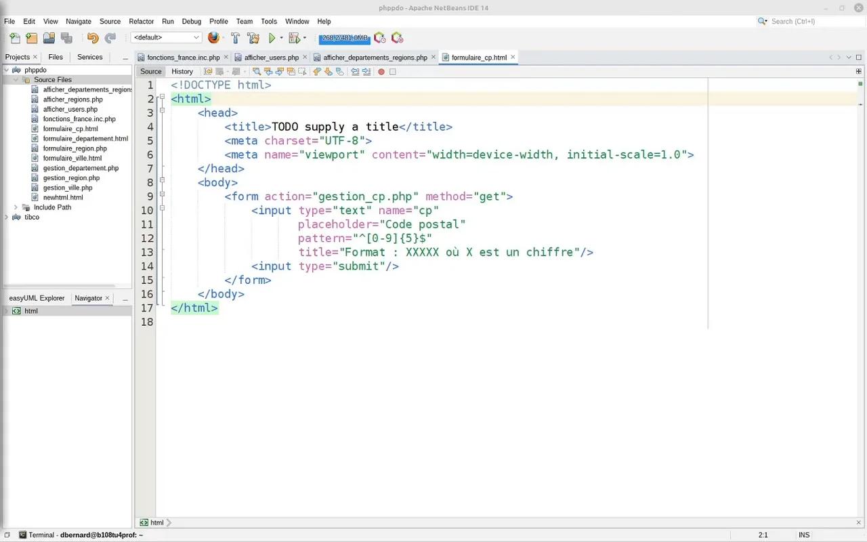Screen dimensions: 867x542
Task: Toggle highlight search magnifier icon
Action: pos(257,72)
